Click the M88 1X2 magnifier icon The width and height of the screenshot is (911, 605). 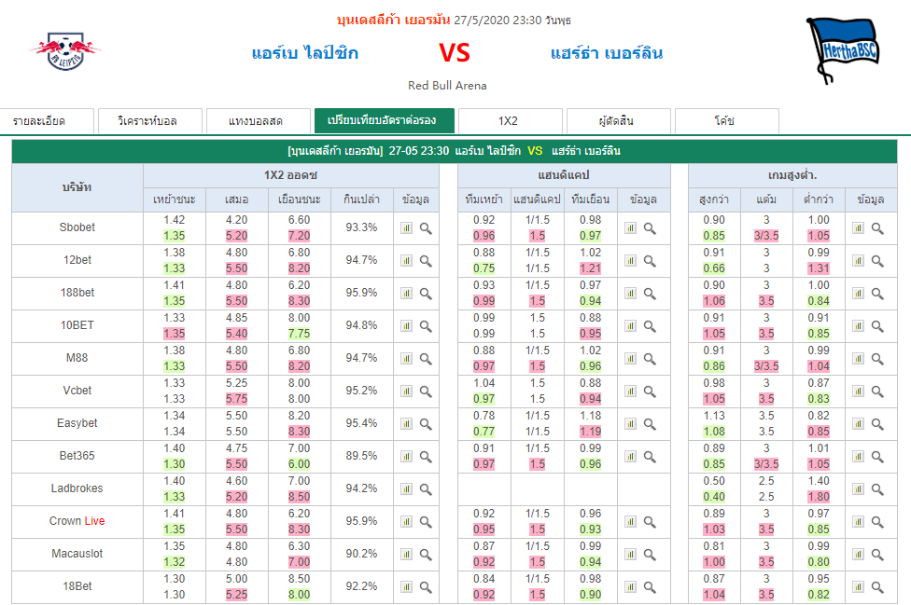tap(426, 359)
